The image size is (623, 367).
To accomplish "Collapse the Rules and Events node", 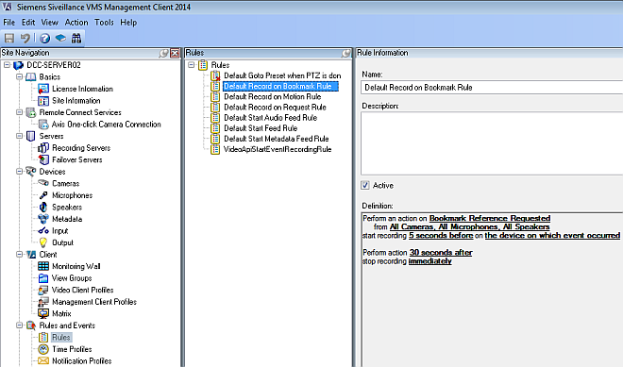I will [x=19, y=325].
